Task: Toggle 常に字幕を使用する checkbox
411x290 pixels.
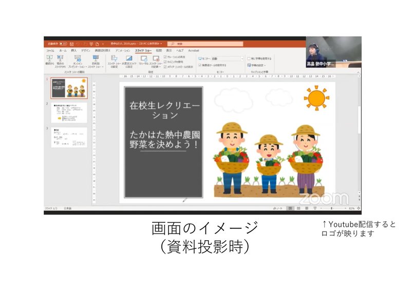Action: point(249,59)
